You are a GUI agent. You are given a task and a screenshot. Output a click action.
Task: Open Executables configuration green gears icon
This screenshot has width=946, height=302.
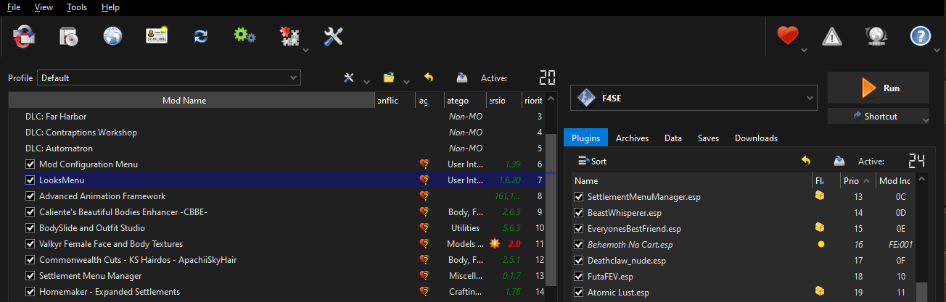(x=244, y=35)
